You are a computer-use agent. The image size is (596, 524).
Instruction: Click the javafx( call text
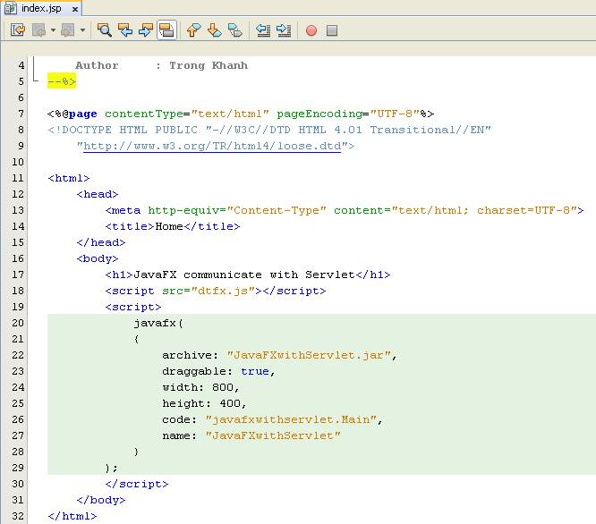(x=158, y=323)
